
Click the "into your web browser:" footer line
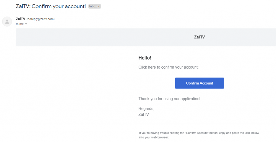click(x=154, y=137)
